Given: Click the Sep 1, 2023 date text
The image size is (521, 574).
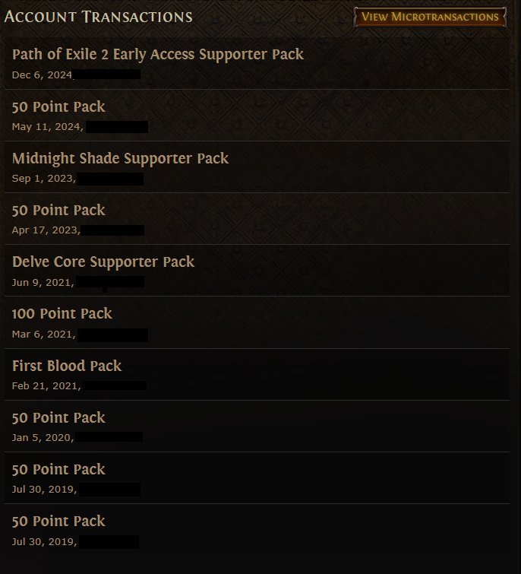Looking at the screenshot, I should point(44,179).
